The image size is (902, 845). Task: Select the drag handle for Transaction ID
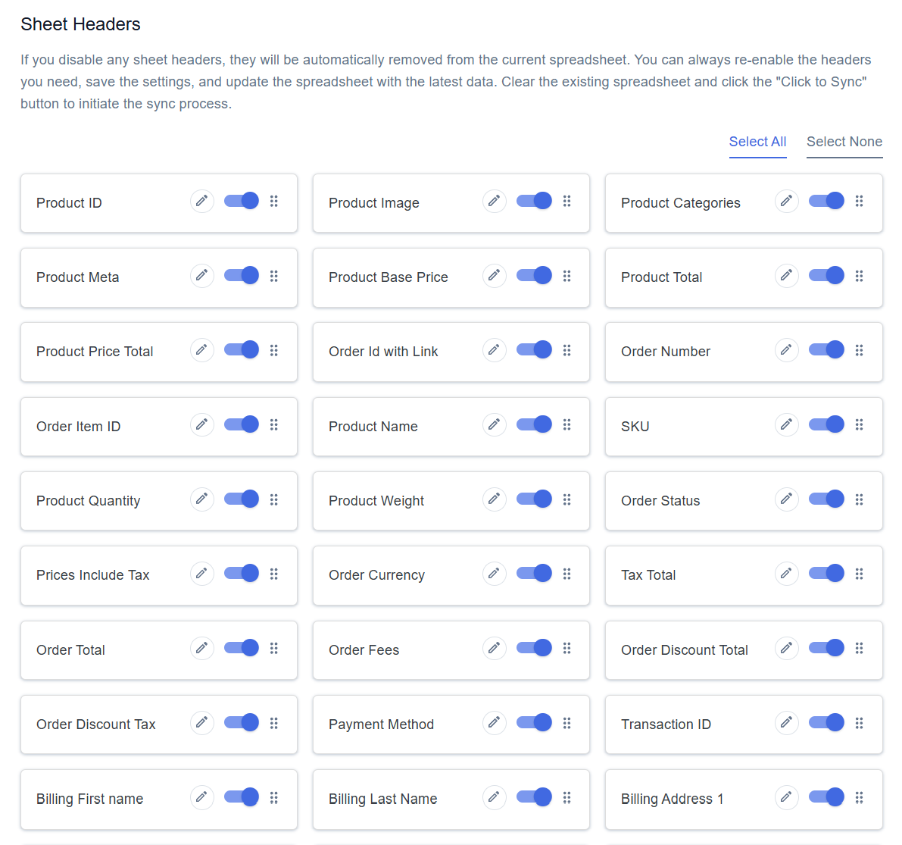(860, 722)
